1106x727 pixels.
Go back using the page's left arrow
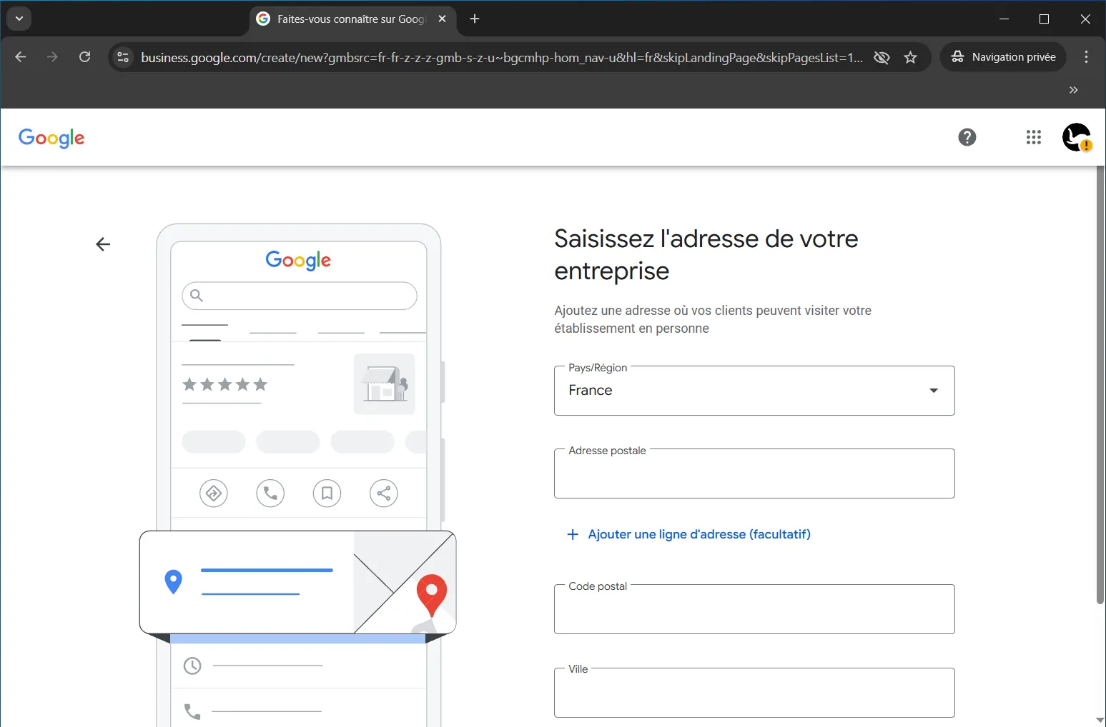(x=103, y=244)
